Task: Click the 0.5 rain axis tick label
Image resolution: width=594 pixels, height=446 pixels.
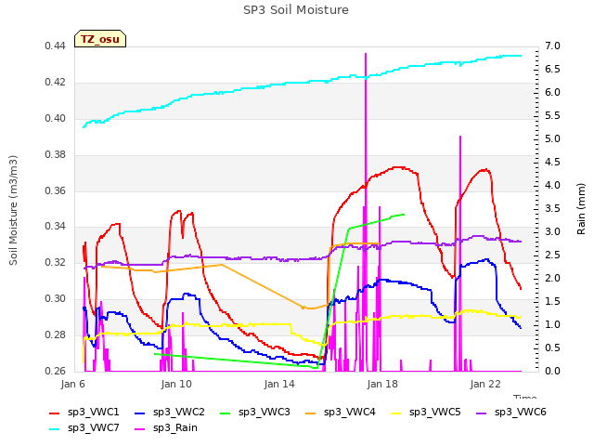Action: point(553,348)
